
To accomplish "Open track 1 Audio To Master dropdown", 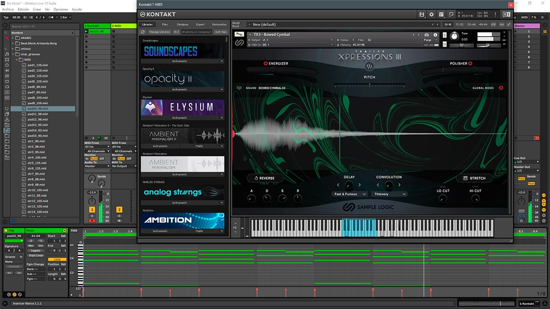I will pos(97,166).
